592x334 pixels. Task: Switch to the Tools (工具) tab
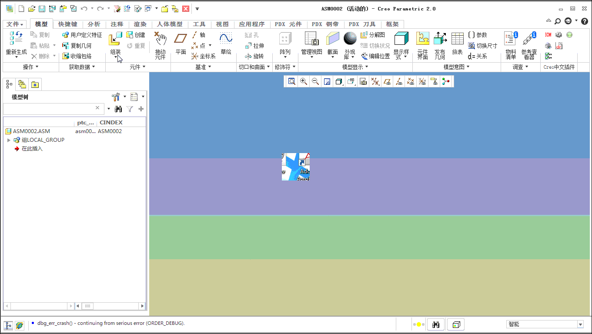pos(199,24)
